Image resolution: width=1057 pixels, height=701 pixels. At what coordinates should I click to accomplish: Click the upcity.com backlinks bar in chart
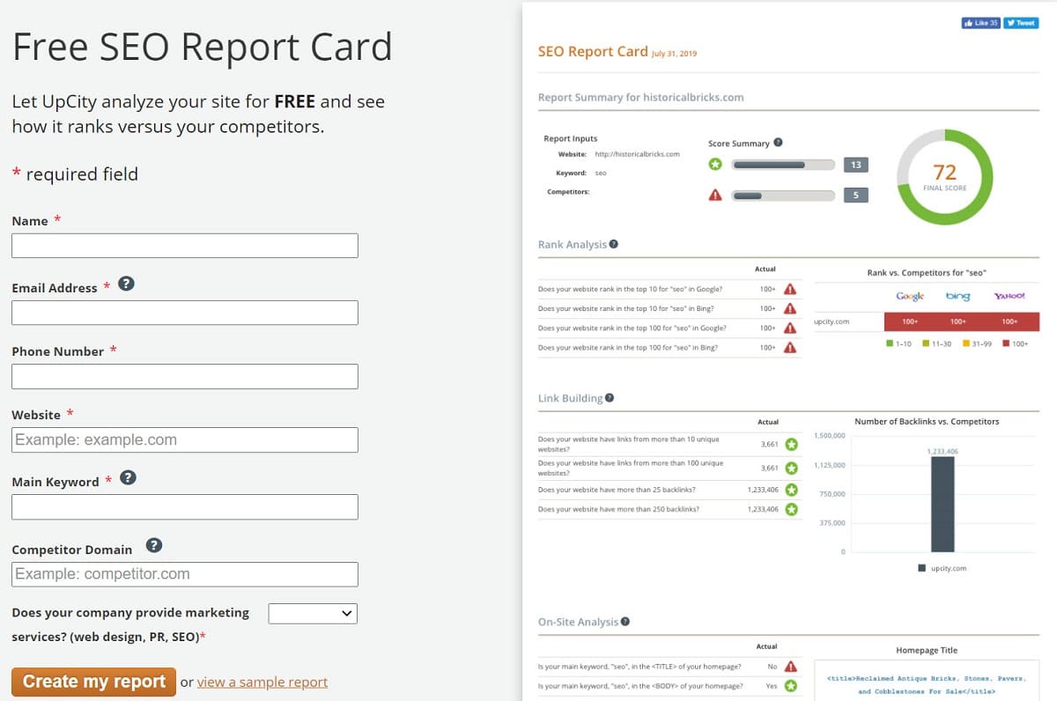942,504
